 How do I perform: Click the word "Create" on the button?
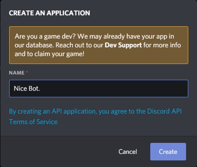(168, 152)
